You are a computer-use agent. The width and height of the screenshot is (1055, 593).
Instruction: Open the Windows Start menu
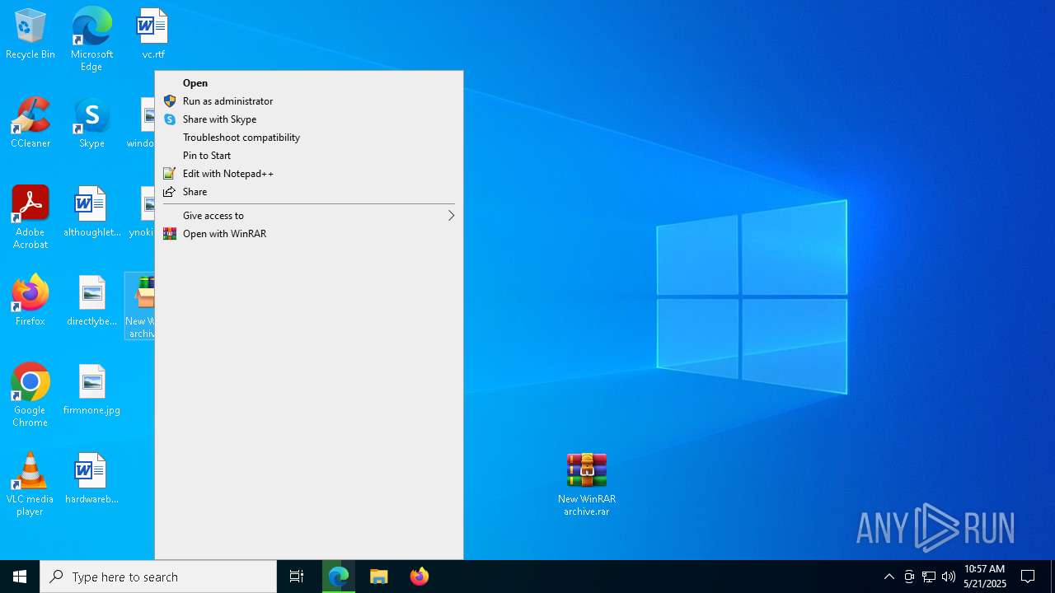(20, 577)
